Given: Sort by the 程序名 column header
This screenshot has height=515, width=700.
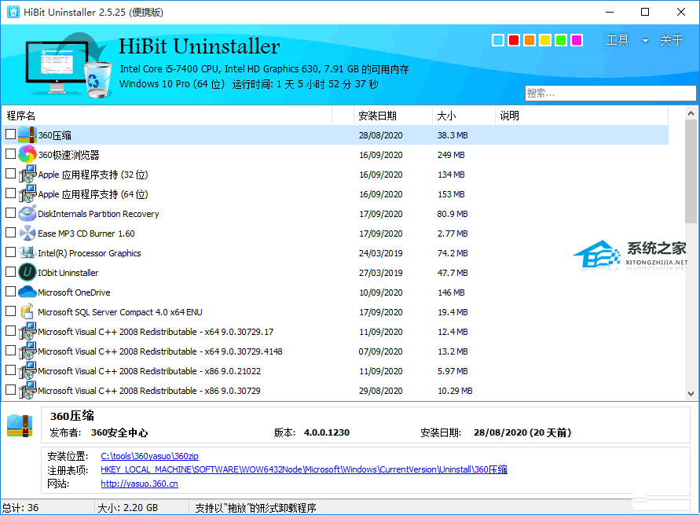Looking at the screenshot, I should (x=167, y=116).
